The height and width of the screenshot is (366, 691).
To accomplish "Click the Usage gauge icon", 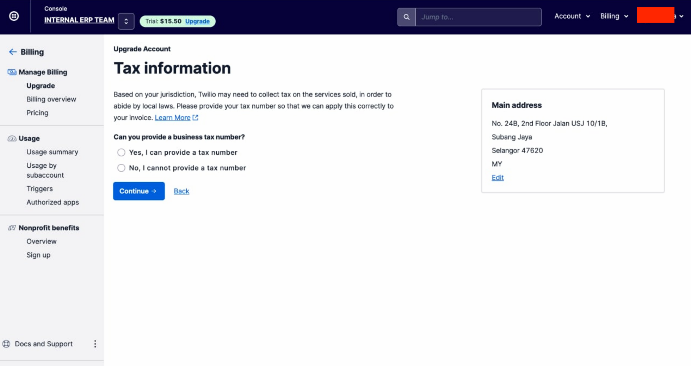I will (12, 138).
